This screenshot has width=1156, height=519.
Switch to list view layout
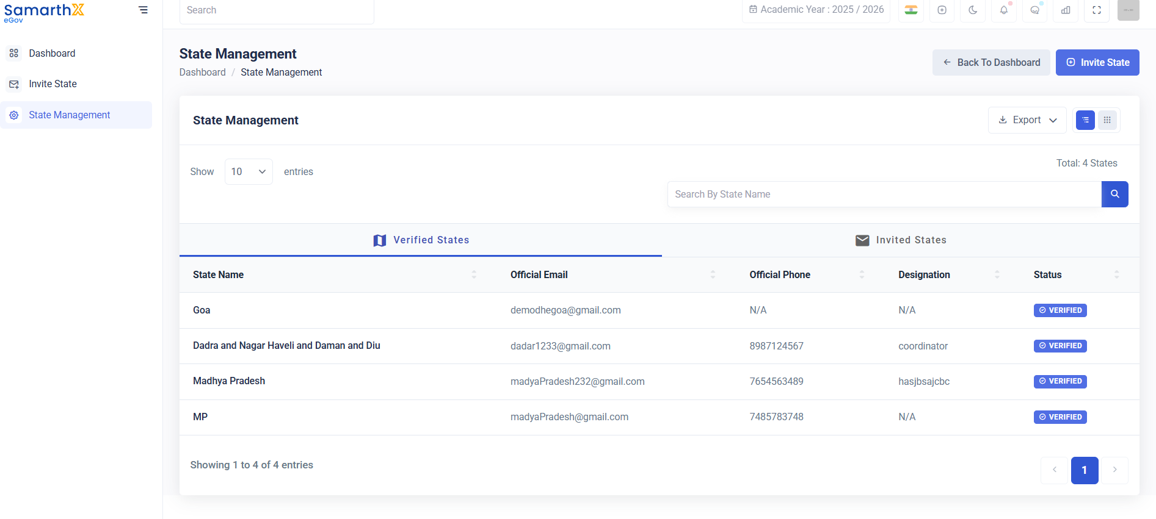pyautogui.click(x=1085, y=120)
